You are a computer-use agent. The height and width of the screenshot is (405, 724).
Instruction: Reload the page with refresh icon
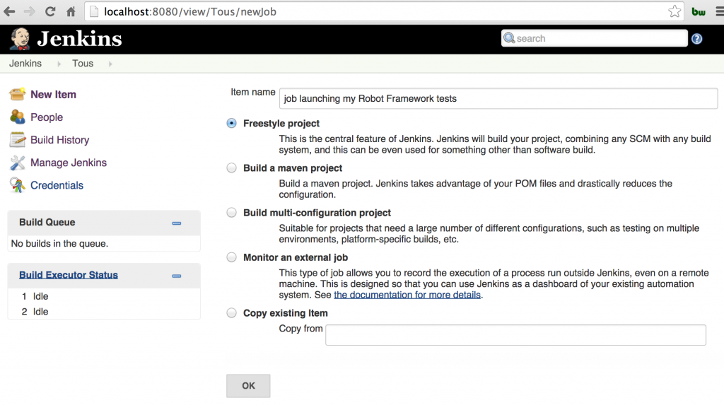pyautogui.click(x=50, y=11)
